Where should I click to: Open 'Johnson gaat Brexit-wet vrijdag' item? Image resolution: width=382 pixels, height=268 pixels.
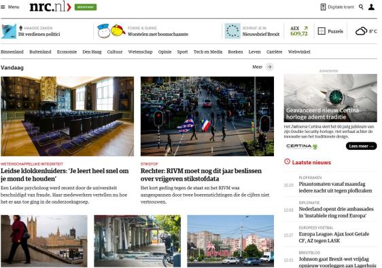(338, 262)
